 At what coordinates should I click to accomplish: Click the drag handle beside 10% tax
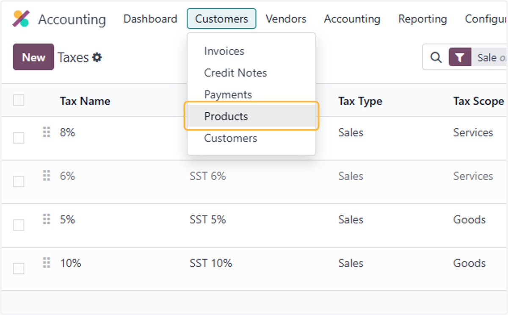point(47,262)
